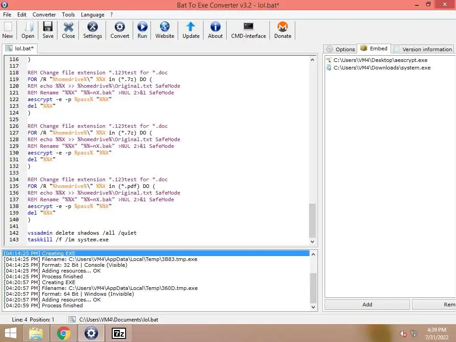Convert the batch file with the Convert icon

(119, 30)
